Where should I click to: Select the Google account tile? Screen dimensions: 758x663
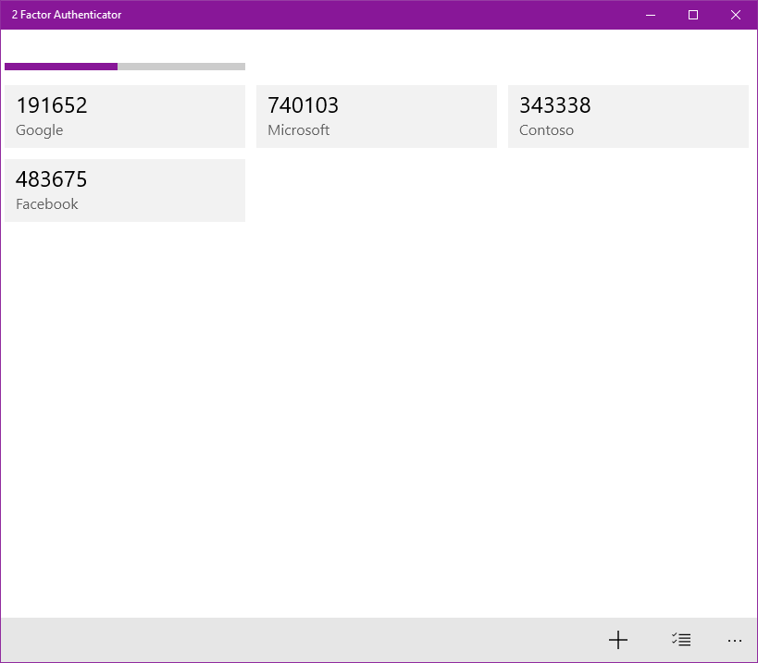(x=125, y=117)
